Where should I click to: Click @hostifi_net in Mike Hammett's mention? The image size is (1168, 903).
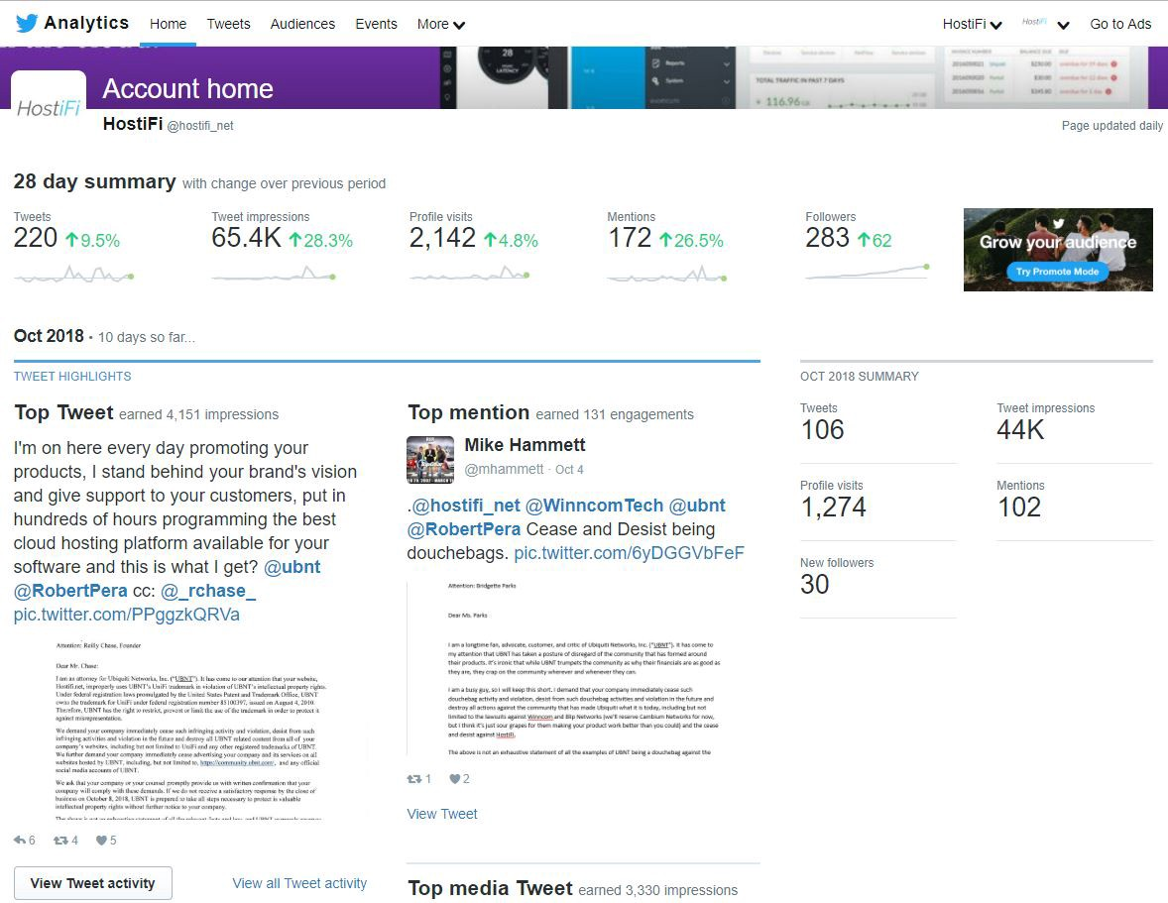tap(466, 506)
